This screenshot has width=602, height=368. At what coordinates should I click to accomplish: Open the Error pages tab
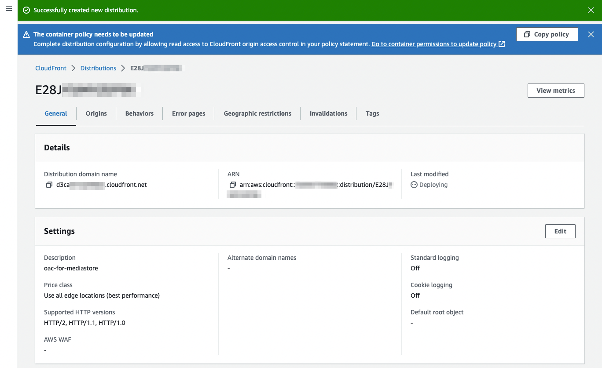tap(188, 113)
